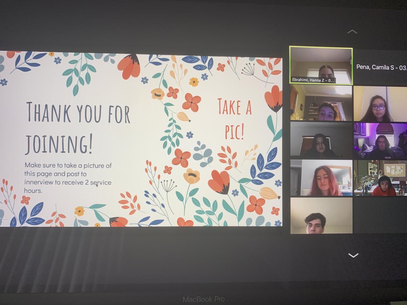This screenshot has width=407, height=305.
Task: Select the video tile of pink-haired participant
Action: pos(321,178)
